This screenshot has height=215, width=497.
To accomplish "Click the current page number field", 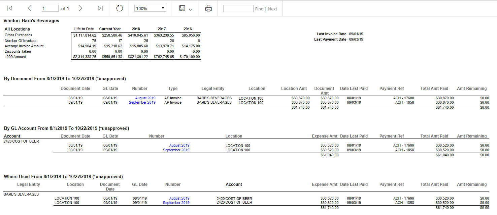I will click(x=50, y=8).
